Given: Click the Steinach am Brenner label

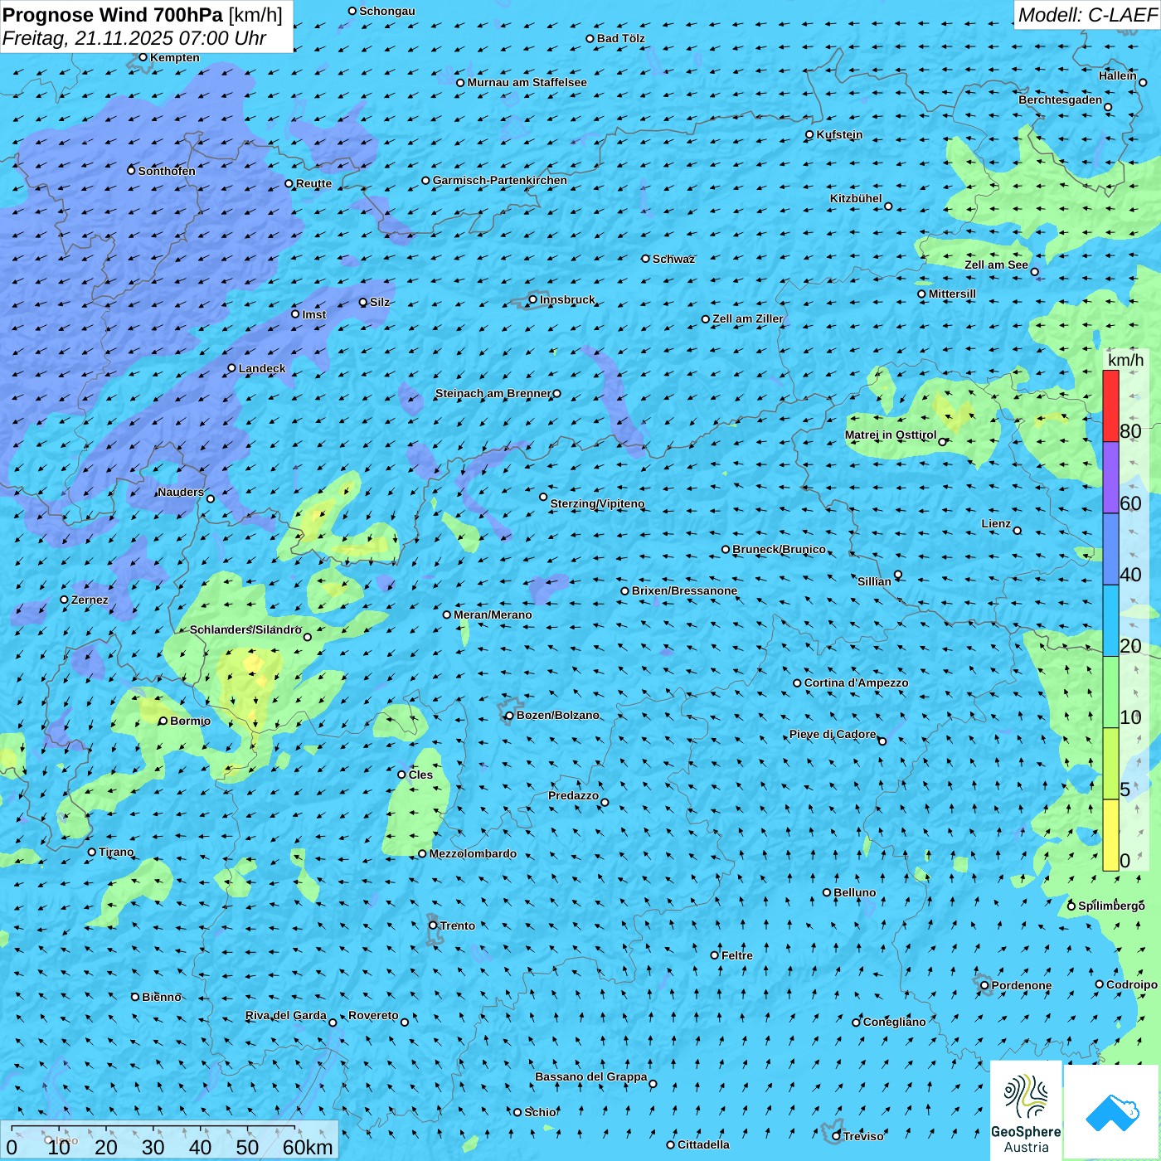Looking at the screenshot, I should pos(493,393).
